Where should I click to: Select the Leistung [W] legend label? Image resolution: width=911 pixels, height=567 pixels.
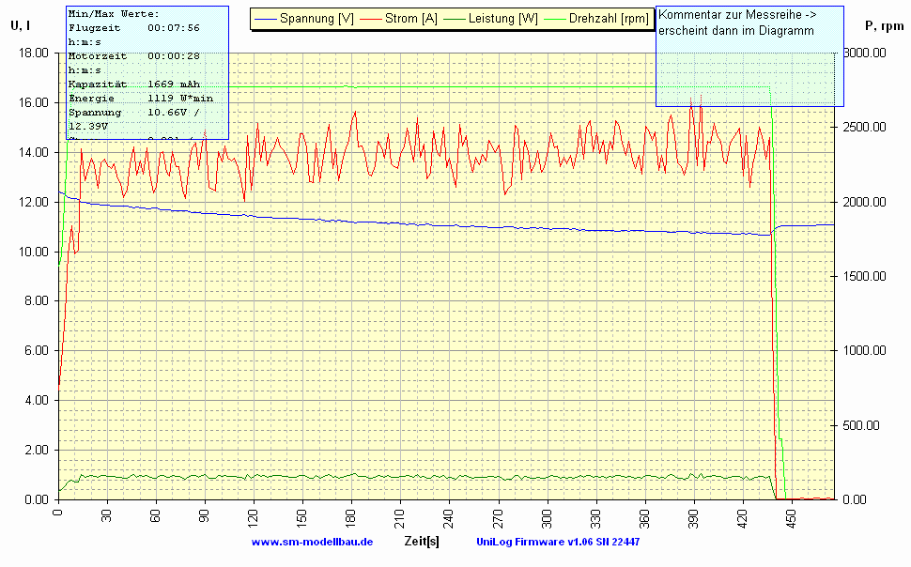click(x=502, y=18)
